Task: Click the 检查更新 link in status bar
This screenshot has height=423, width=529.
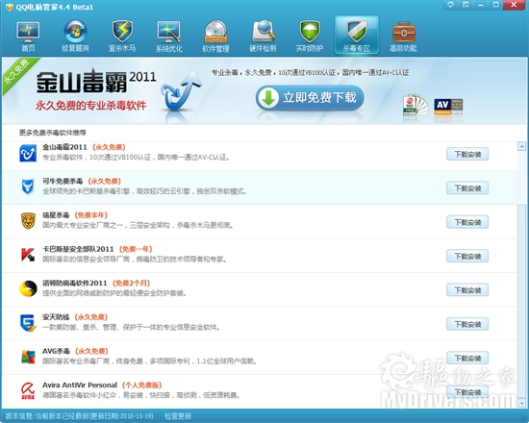Action: click(178, 416)
